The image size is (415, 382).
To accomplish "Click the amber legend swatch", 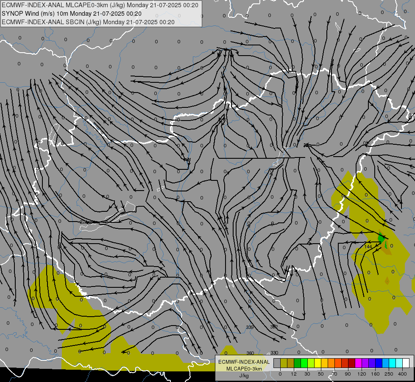I will 324,363.
